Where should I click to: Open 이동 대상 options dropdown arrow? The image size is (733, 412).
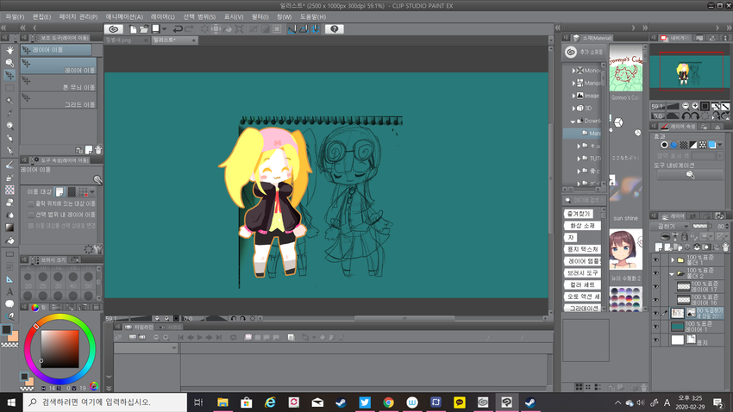[92, 192]
